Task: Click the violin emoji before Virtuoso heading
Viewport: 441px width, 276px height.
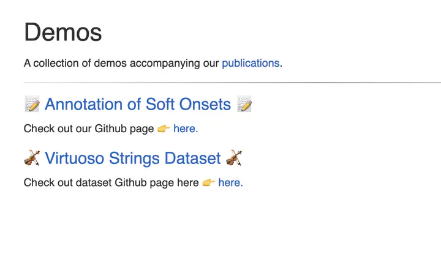Action: point(32,159)
